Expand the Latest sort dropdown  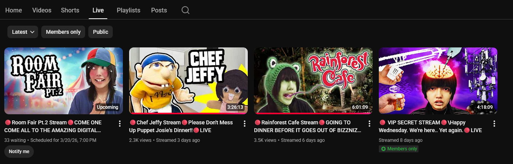tap(23, 32)
